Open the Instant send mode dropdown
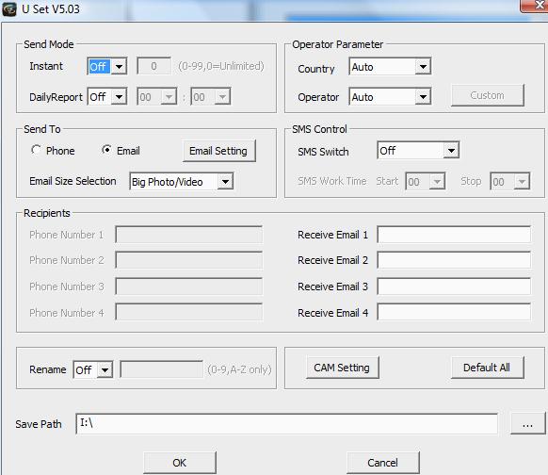Screen dimensions: 548x475 click(107, 67)
